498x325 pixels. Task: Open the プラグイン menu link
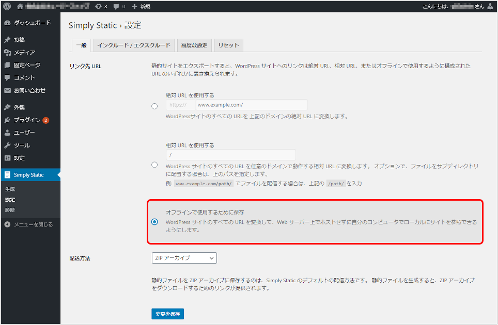pos(27,120)
